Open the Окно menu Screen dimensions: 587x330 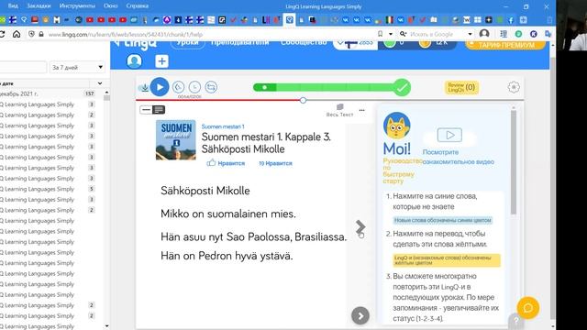[x=110, y=6]
